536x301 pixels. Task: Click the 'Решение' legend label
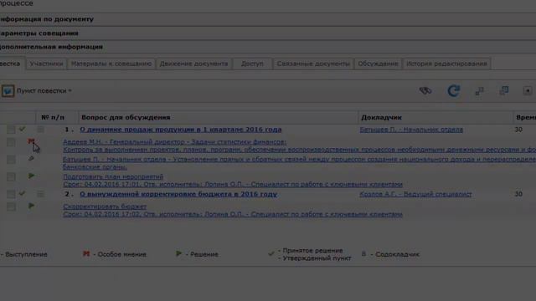(x=204, y=254)
